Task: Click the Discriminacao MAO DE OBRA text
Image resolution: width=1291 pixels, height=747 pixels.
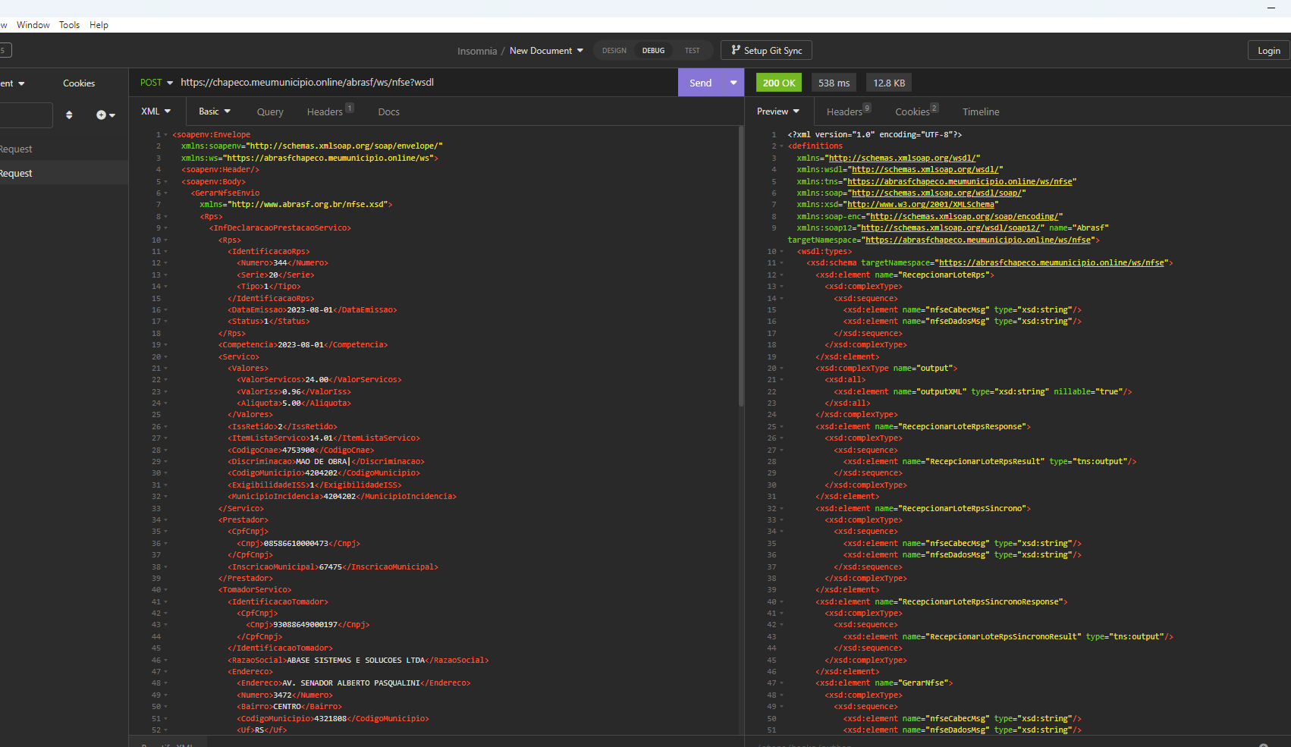Action: pyautogui.click(x=322, y=462)
